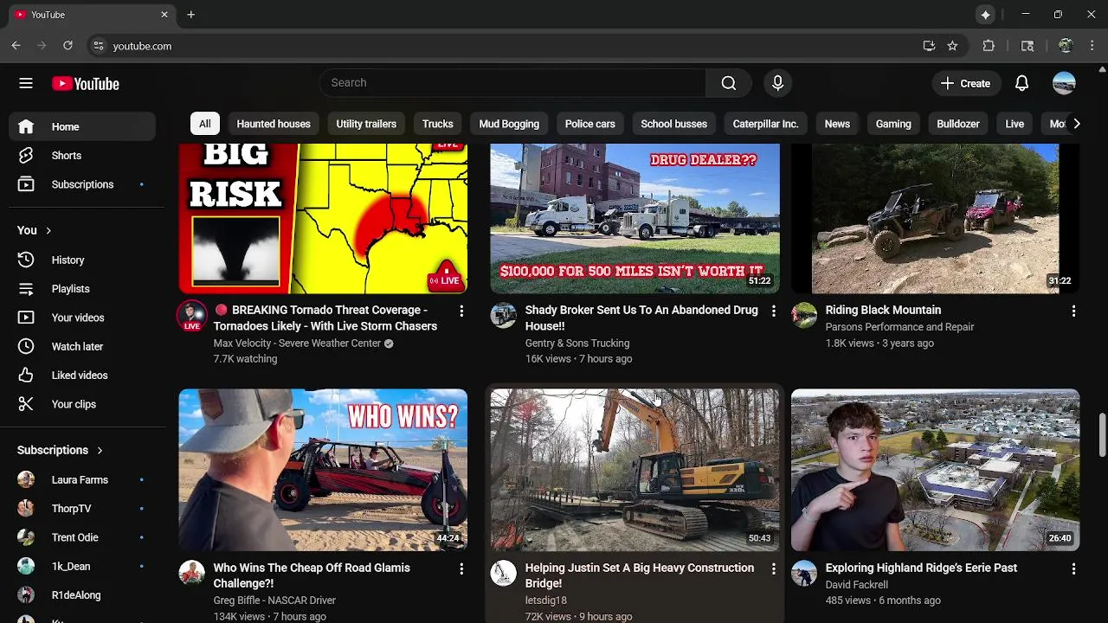Play Helping Justin bridge video thumbnail
The width and height of the screenshot is (1108, 623).
[635, 470]
